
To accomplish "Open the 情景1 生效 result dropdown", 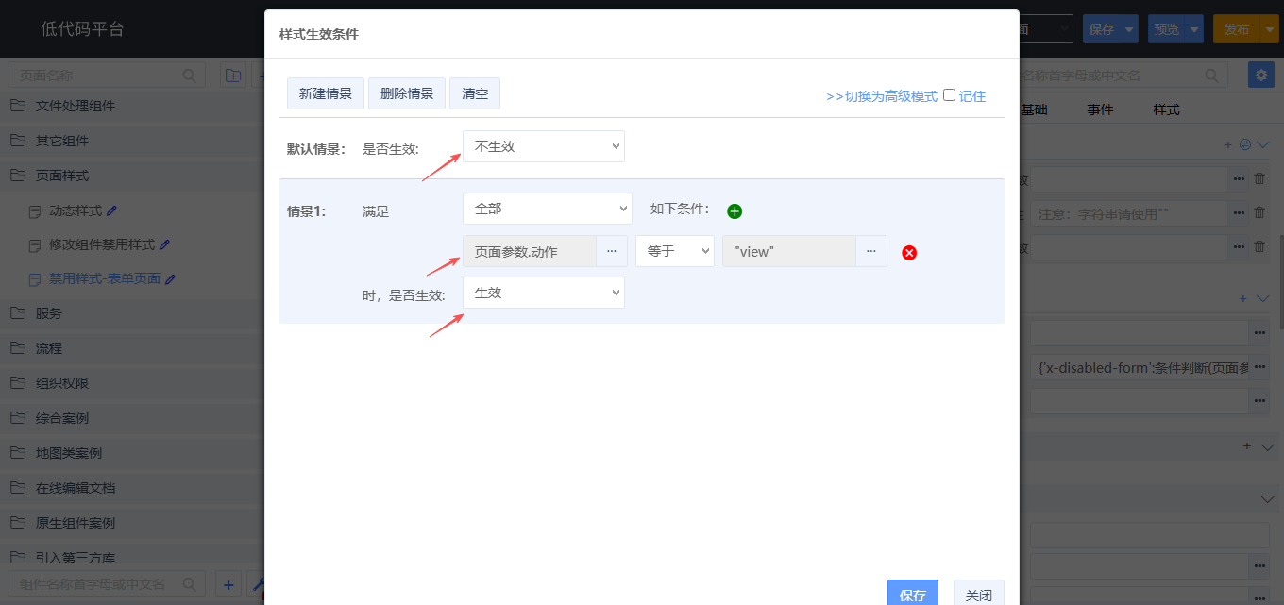I will (x=544, y=293).
